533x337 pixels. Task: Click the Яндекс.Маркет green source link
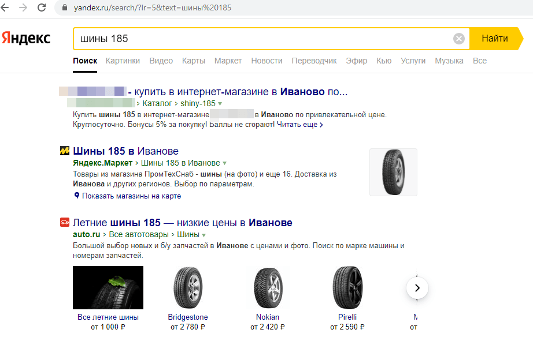103,163
